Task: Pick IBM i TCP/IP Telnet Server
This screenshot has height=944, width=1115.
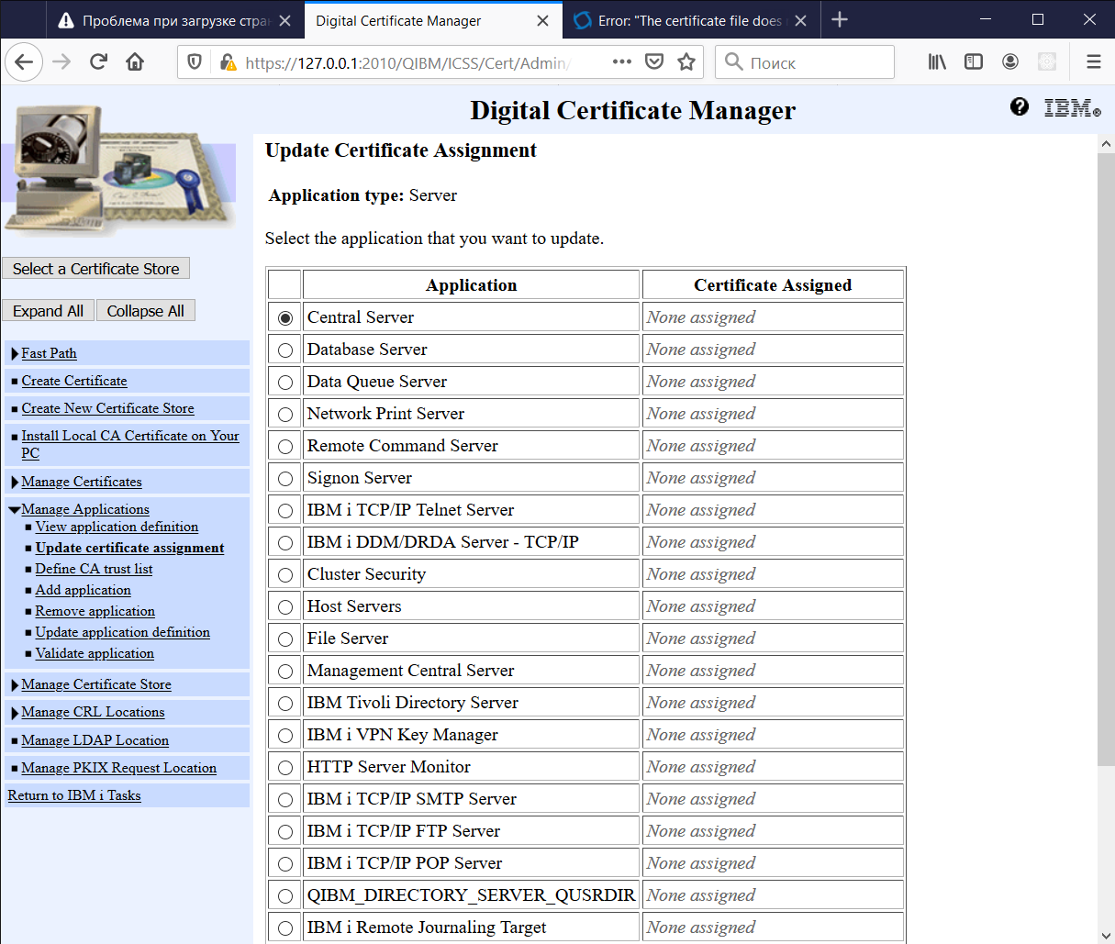Action: [x=285, y=510]
